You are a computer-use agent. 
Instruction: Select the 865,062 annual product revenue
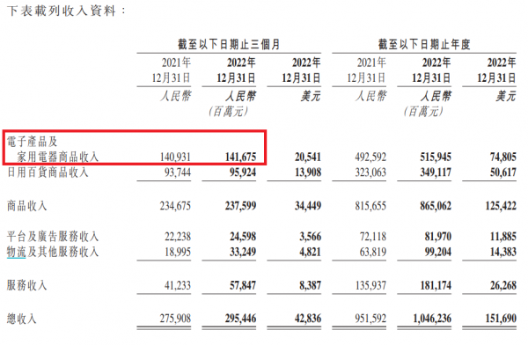tap(436, 206)
